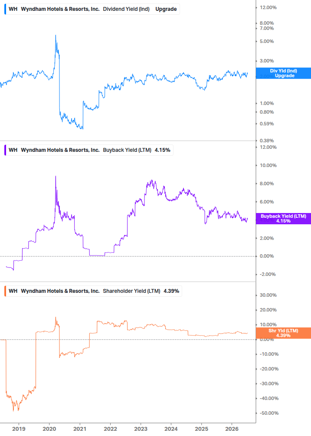Click the orange Shareholder Yield color swatch

click(5, 291)
